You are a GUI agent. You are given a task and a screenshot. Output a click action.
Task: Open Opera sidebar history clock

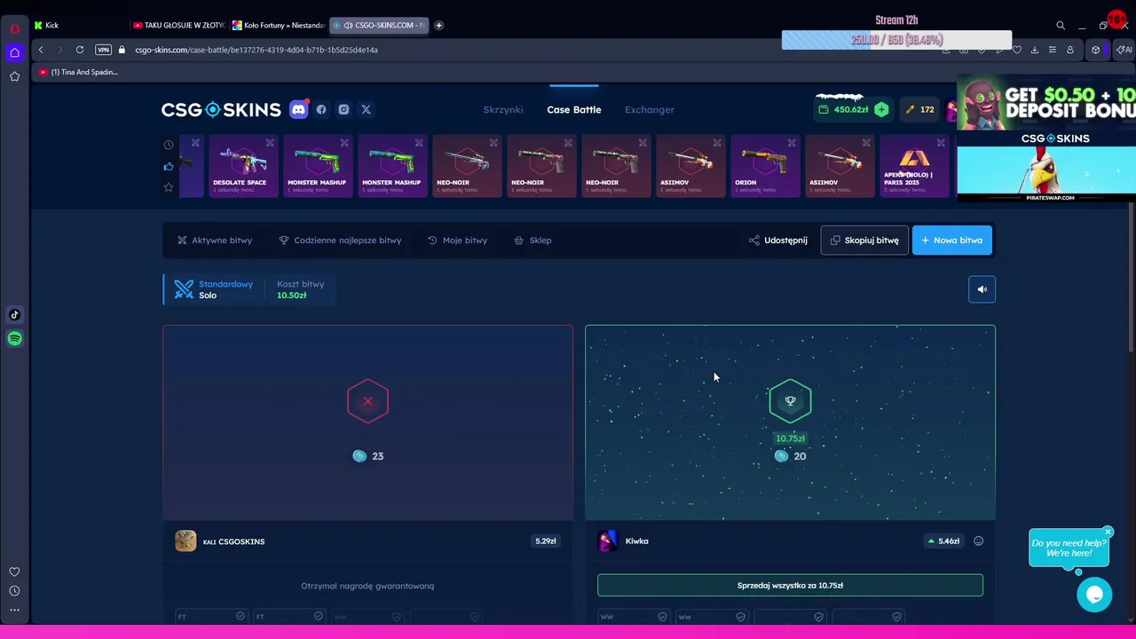[x=14, y=591]
